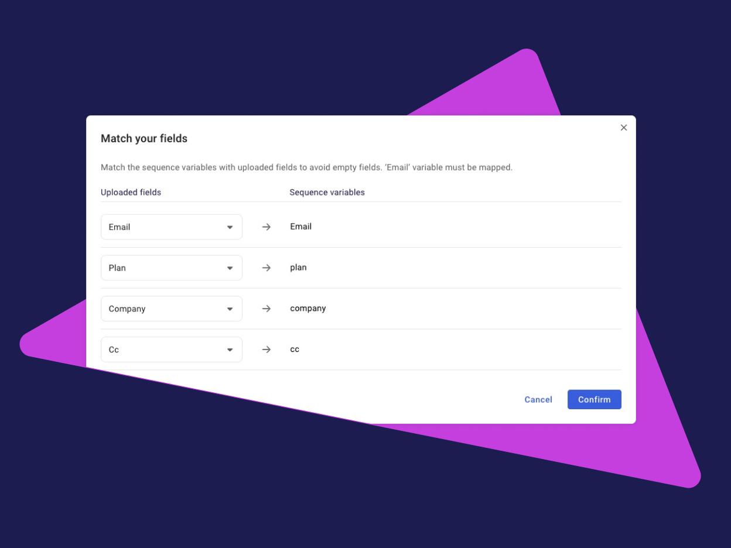
Task: Select the Match your fields dialog title
Action: click(144, 138)
